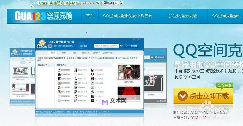Open the dropdown arrow beside the QQ number field
Screen dimensions: 243x126
(x=121, y=46)
